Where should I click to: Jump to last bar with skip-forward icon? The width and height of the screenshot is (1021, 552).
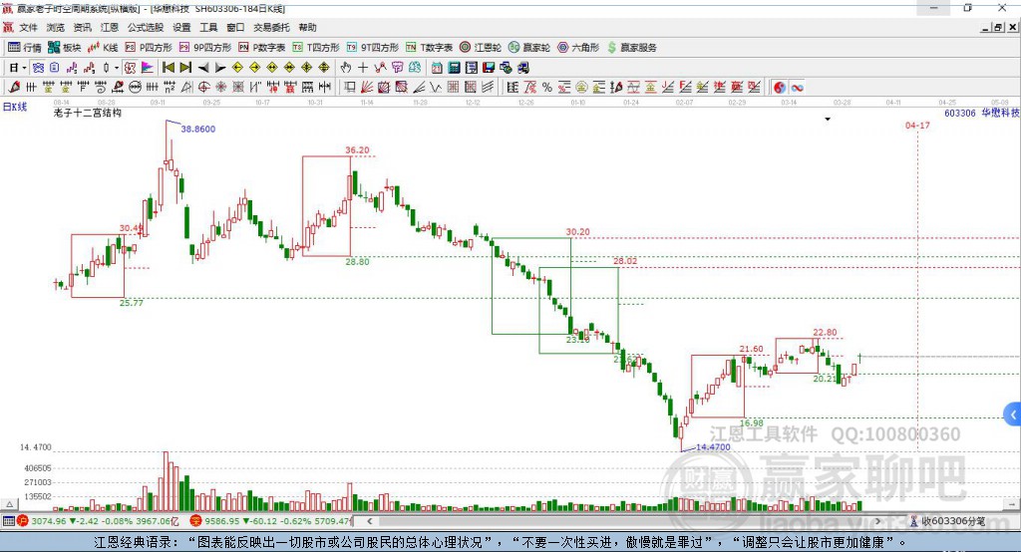coord(185,68)
